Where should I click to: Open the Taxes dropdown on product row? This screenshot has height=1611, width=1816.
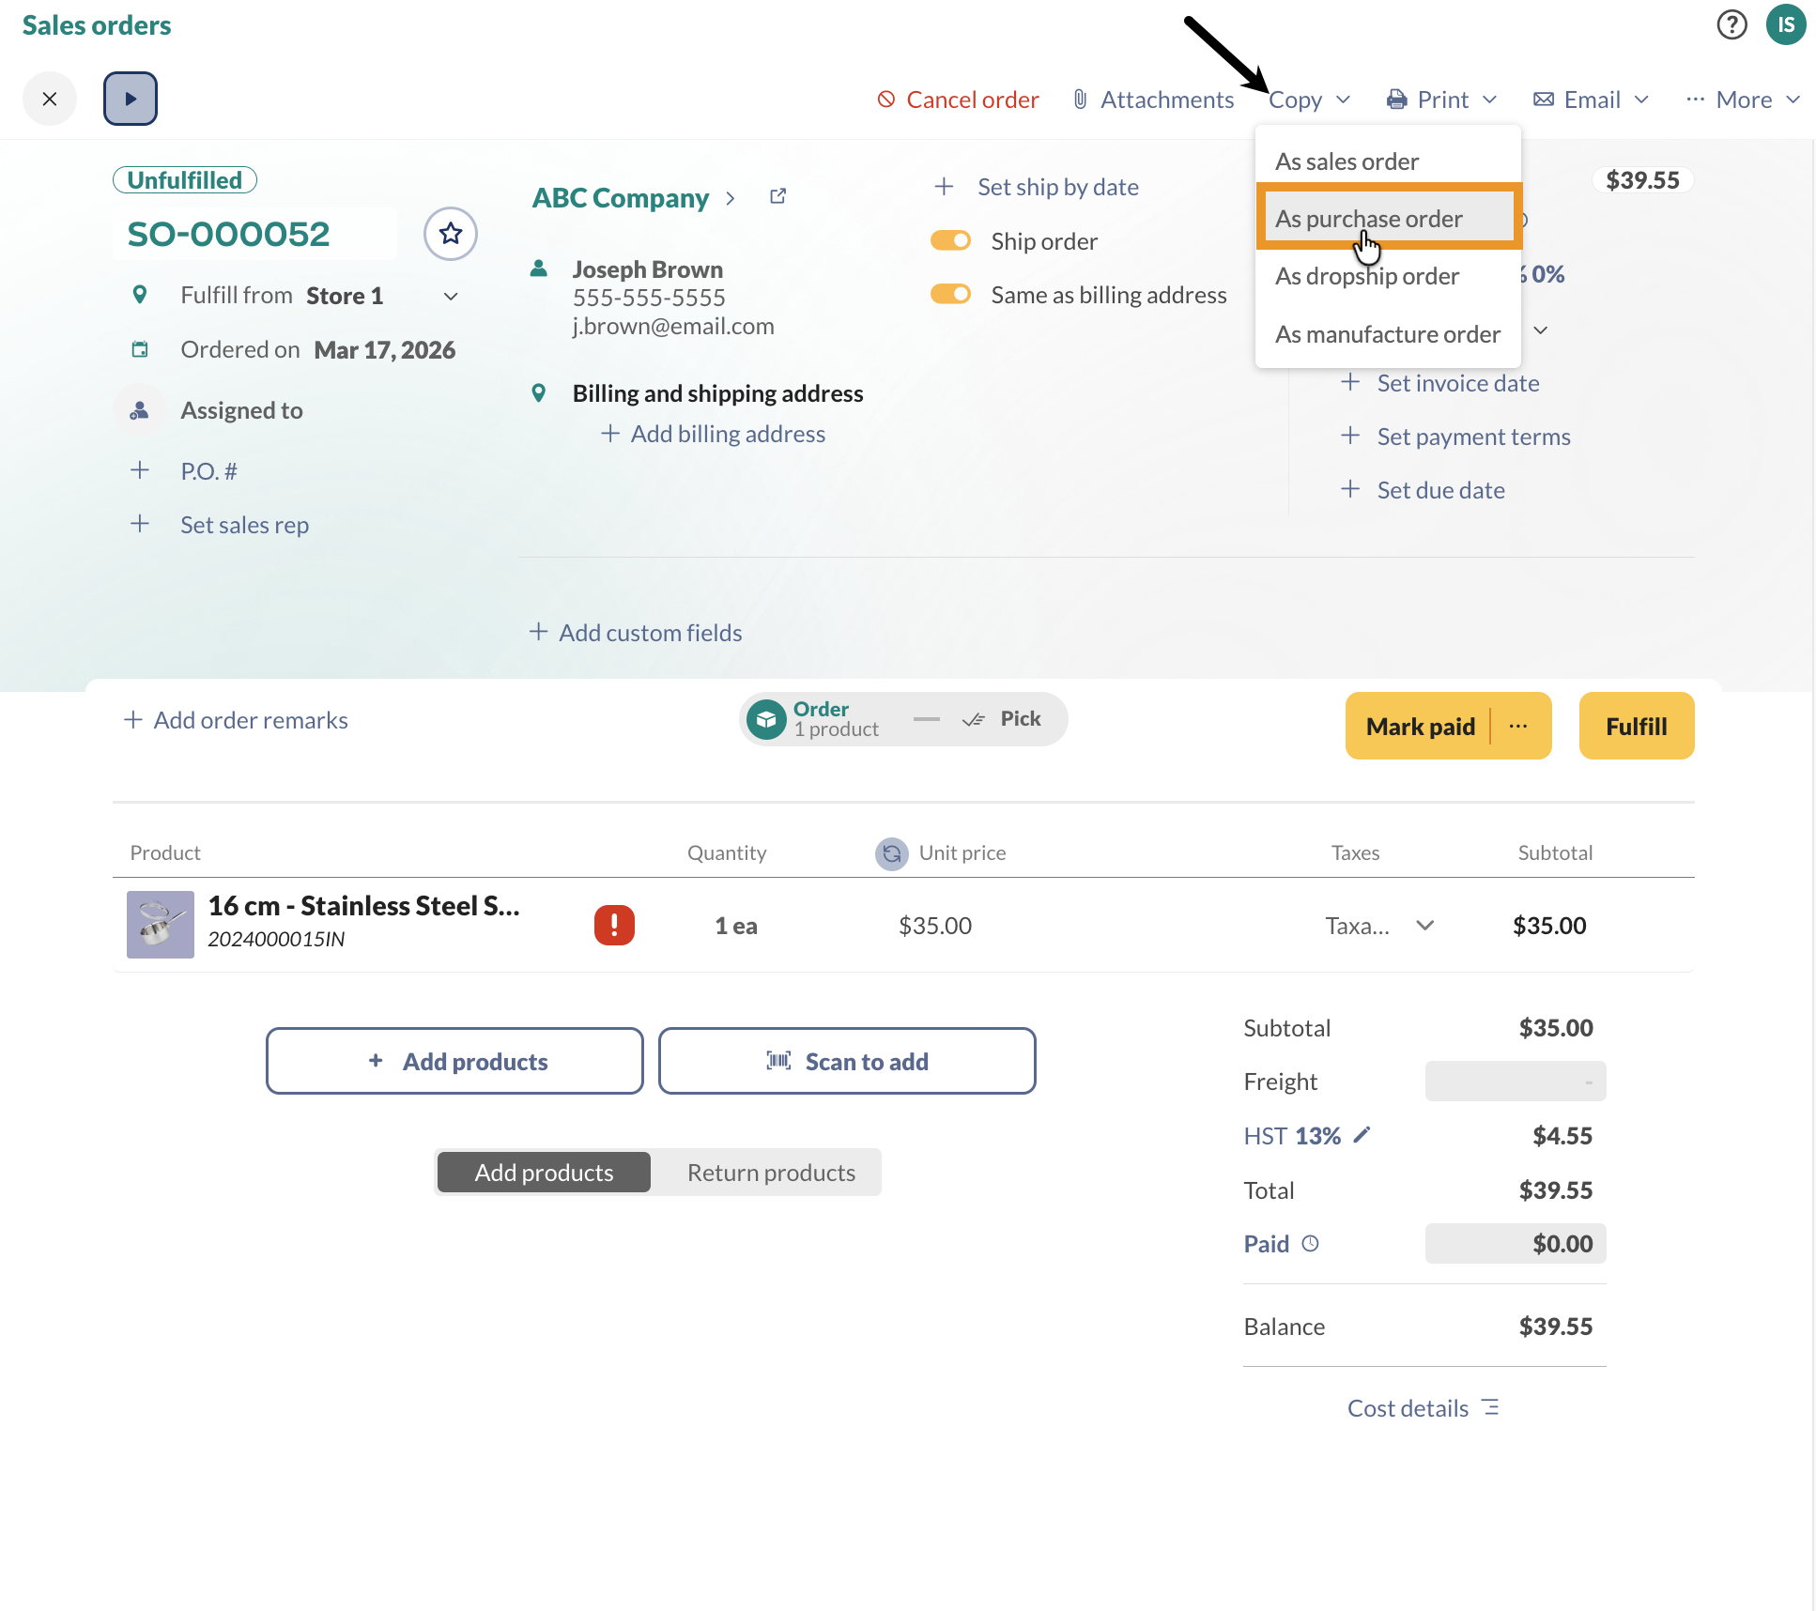click(1424, 926)
